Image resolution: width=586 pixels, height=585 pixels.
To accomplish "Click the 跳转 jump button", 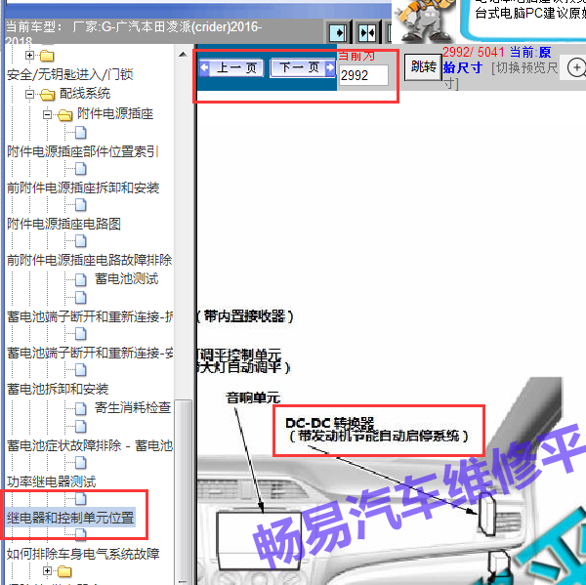I will pyautogui.click(x=423, y=67).
